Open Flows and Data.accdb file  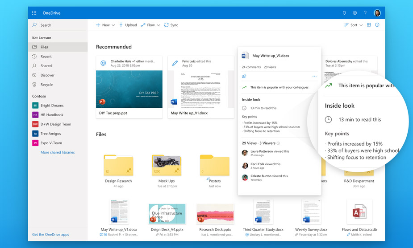[x=359, y=218]
